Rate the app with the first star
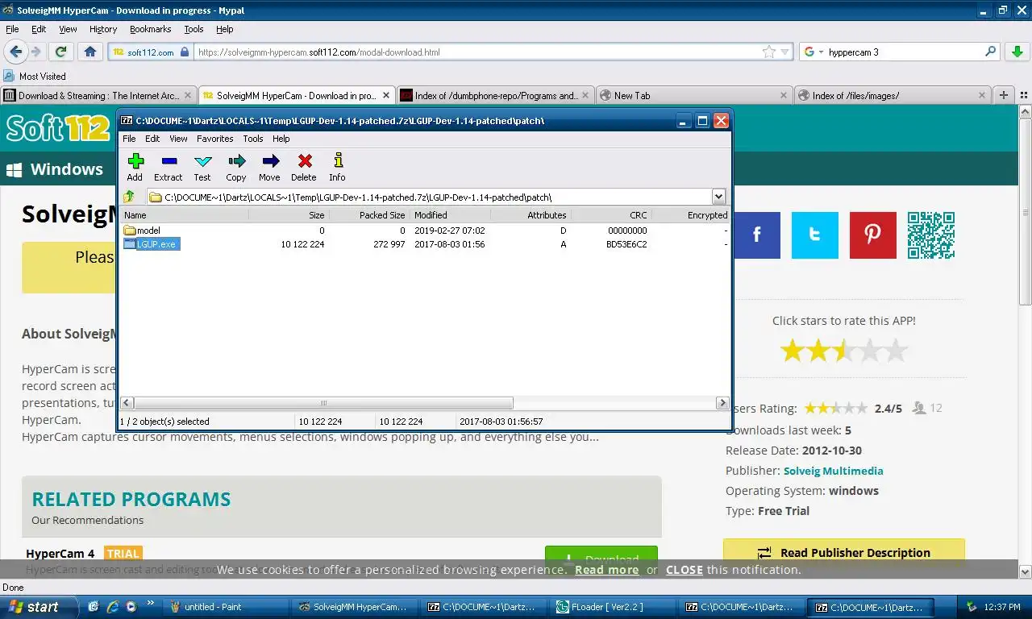This screenshot has height=619, width=1032. (x=793, y=351)
